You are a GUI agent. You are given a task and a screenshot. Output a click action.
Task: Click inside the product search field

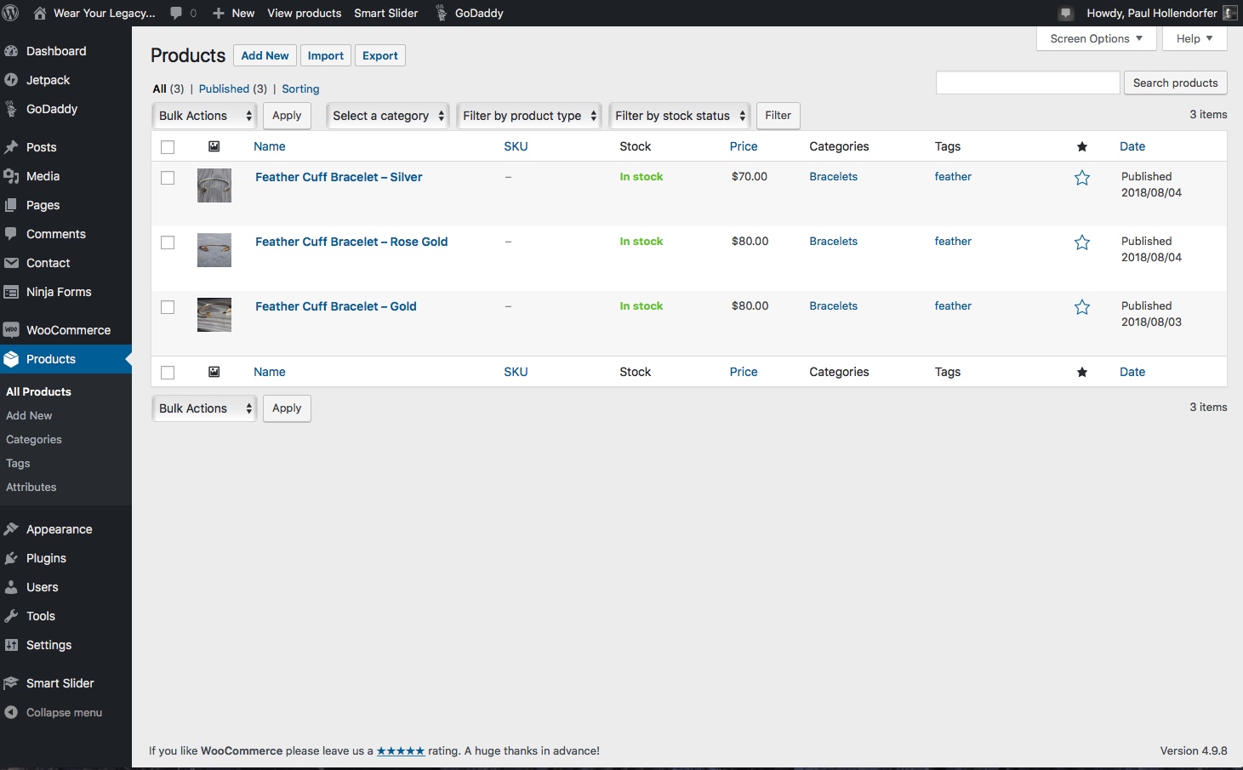(1028, 83)
